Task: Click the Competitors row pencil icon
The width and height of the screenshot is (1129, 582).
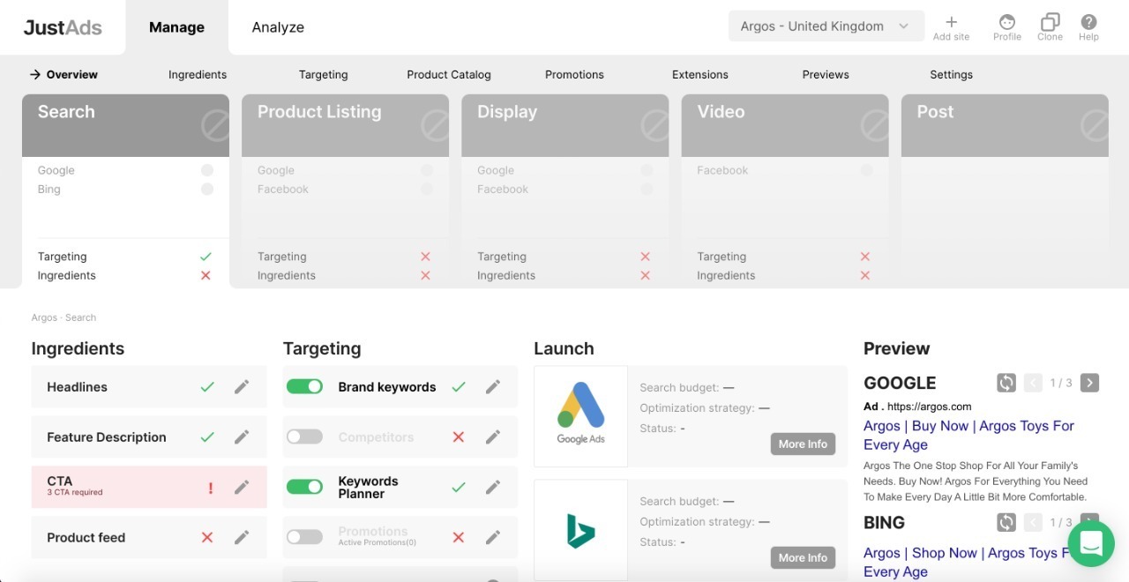Action: coord(493,436)
